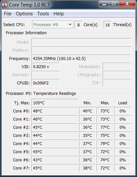
Task: Minimize the Core Temp window
Action: [x=104, y=4]
